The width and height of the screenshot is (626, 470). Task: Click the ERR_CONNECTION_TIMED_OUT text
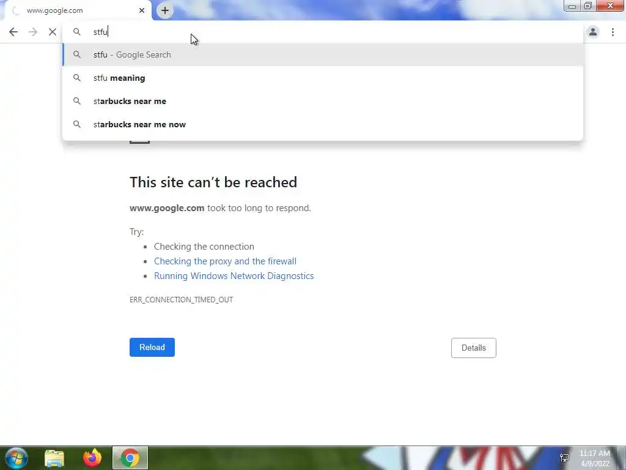[181, 300]
